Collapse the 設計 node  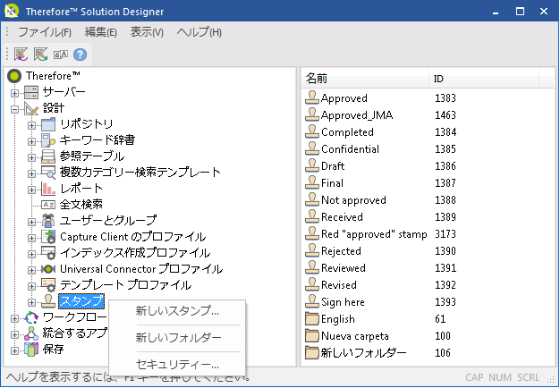tap(14, 109)
